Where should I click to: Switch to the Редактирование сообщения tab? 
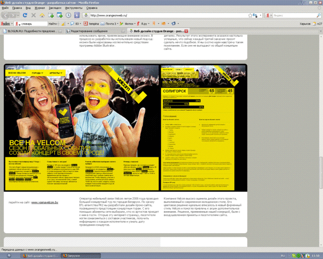96,31
